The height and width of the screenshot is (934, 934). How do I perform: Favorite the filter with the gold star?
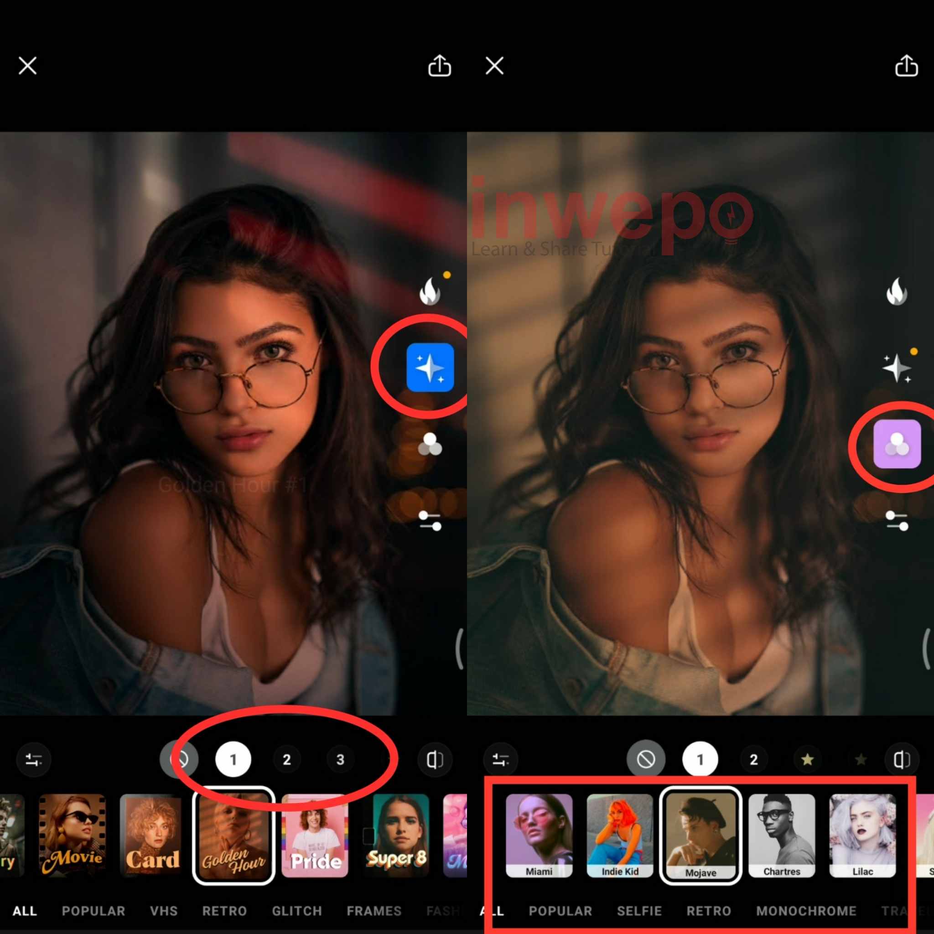coord(807,759)
